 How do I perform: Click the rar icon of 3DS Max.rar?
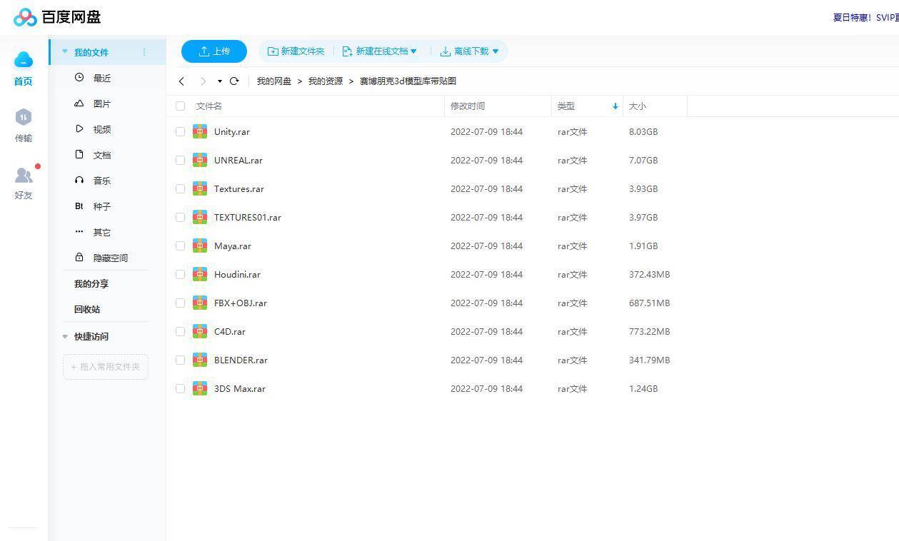pos(200,388)
